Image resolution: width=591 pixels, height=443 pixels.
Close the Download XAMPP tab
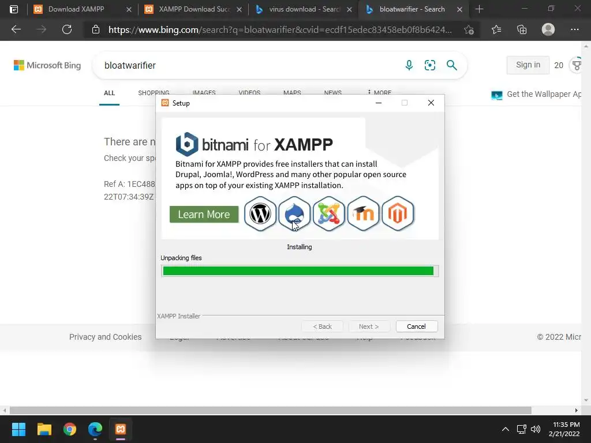(x=129, y=9)
